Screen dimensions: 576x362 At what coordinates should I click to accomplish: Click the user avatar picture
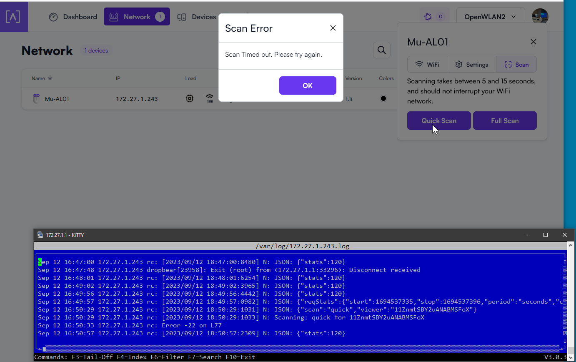[540, 17]
